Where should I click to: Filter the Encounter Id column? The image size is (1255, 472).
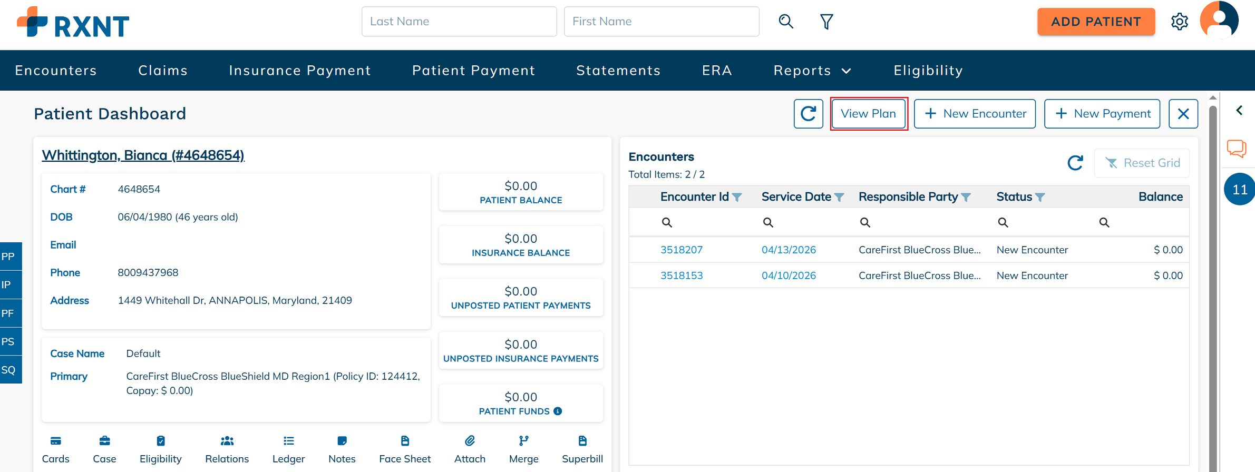(737, 198)
